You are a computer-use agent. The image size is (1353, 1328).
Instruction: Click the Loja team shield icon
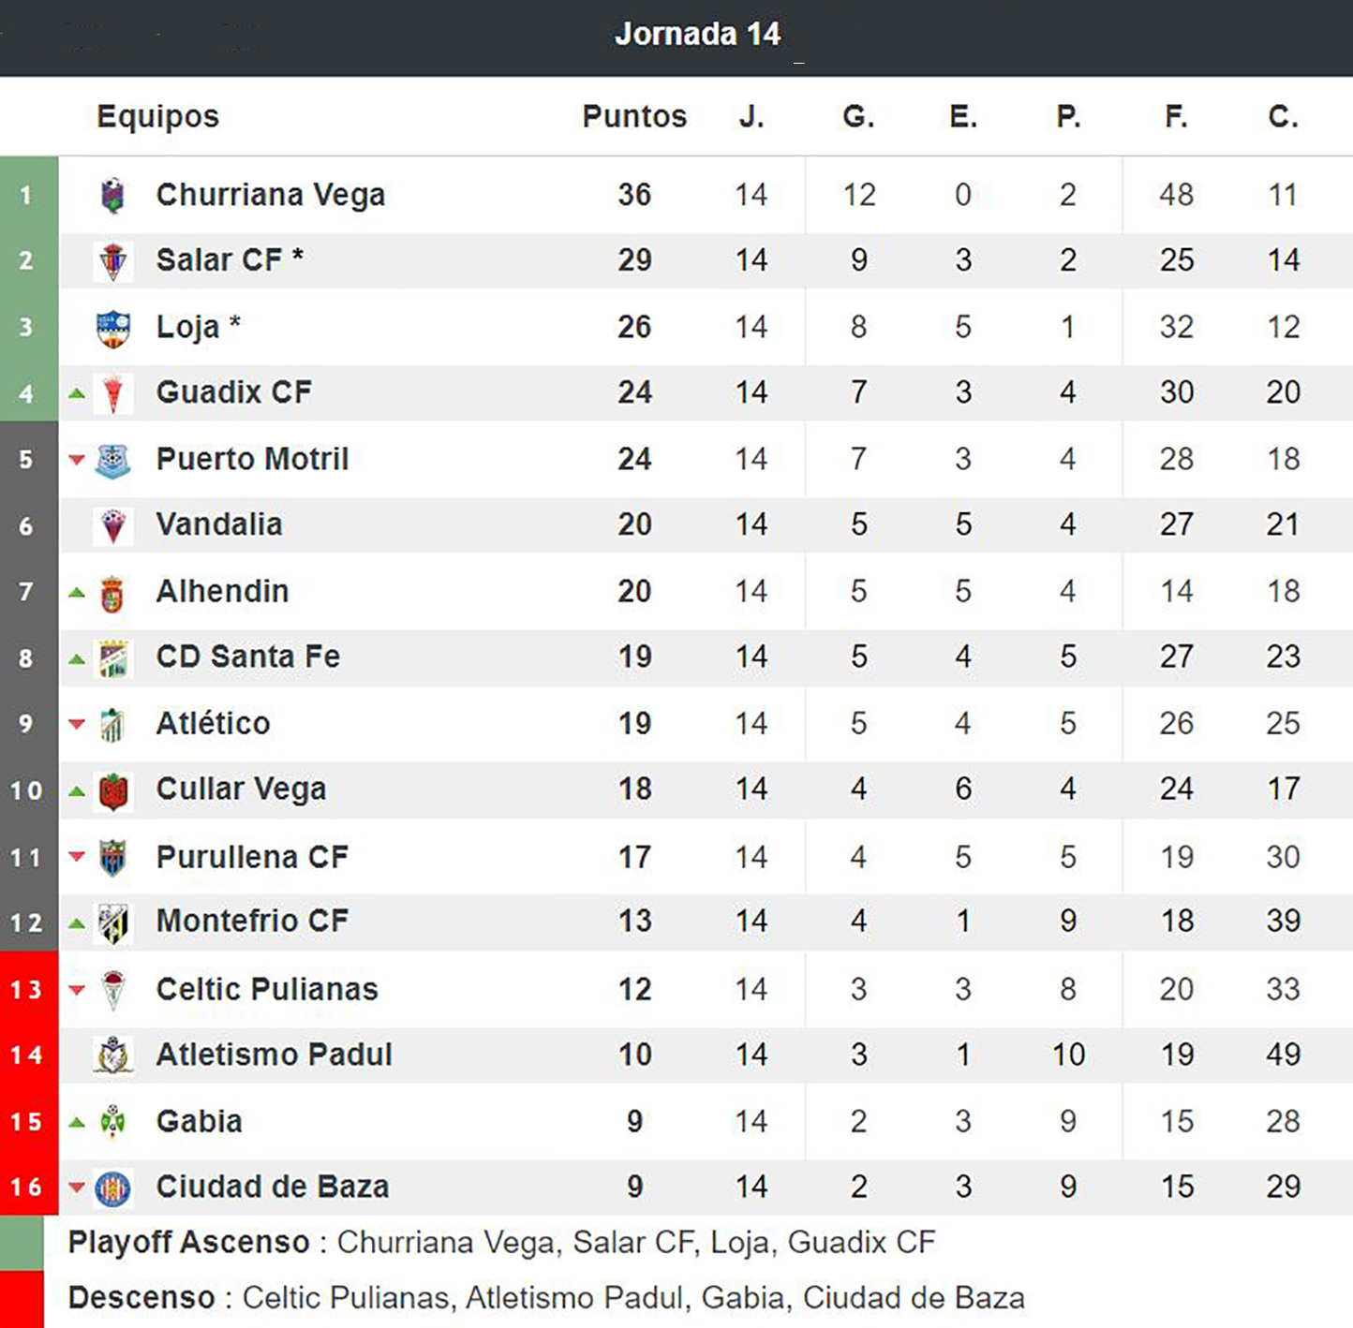coord(113,328)
